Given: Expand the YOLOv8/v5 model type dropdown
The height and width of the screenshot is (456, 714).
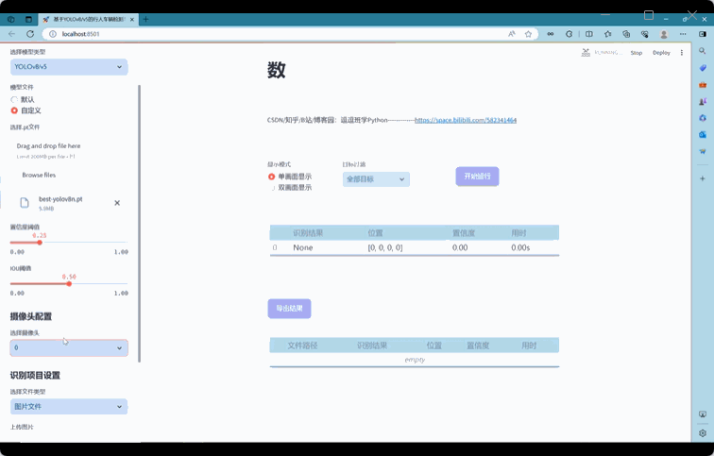Looking at the screenshot, I should [69, 67].
